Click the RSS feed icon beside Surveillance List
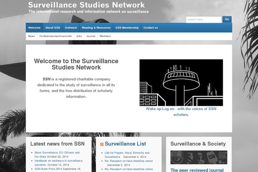The height and width of the screenshot is (172, 258). tap(102, 144)
